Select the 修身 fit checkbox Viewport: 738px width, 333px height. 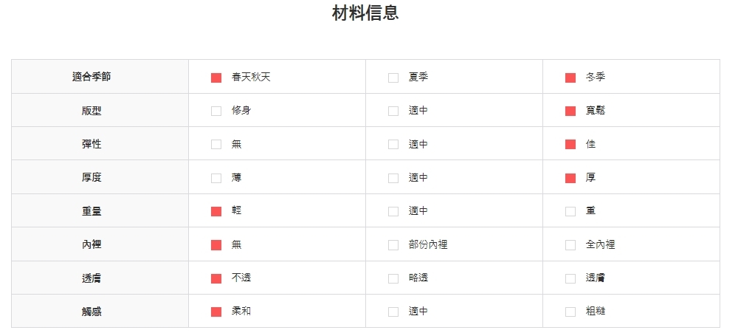pos(216,111)
